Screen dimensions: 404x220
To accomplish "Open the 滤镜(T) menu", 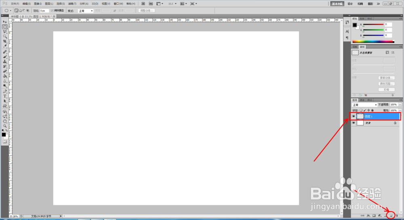I will point(72,4).
